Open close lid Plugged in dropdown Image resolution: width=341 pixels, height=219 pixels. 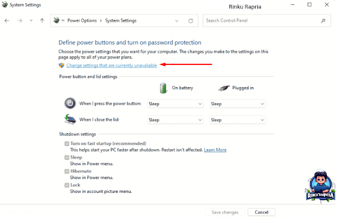point(238,120)
